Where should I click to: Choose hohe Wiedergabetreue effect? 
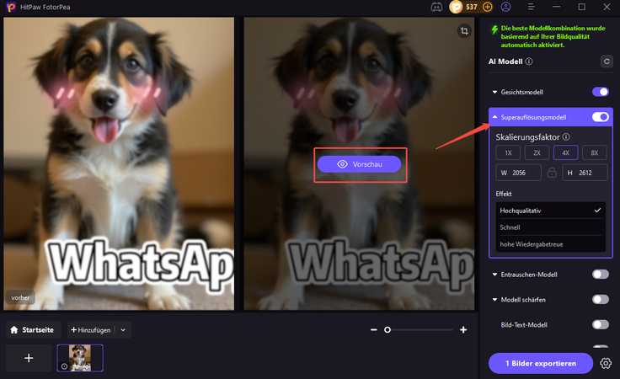tap(550, 244)
